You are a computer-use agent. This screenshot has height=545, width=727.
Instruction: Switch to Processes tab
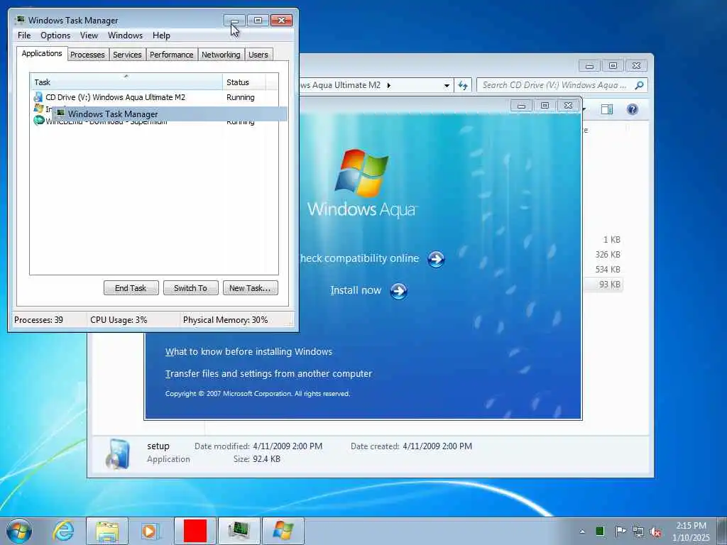(x=87, y=55)
